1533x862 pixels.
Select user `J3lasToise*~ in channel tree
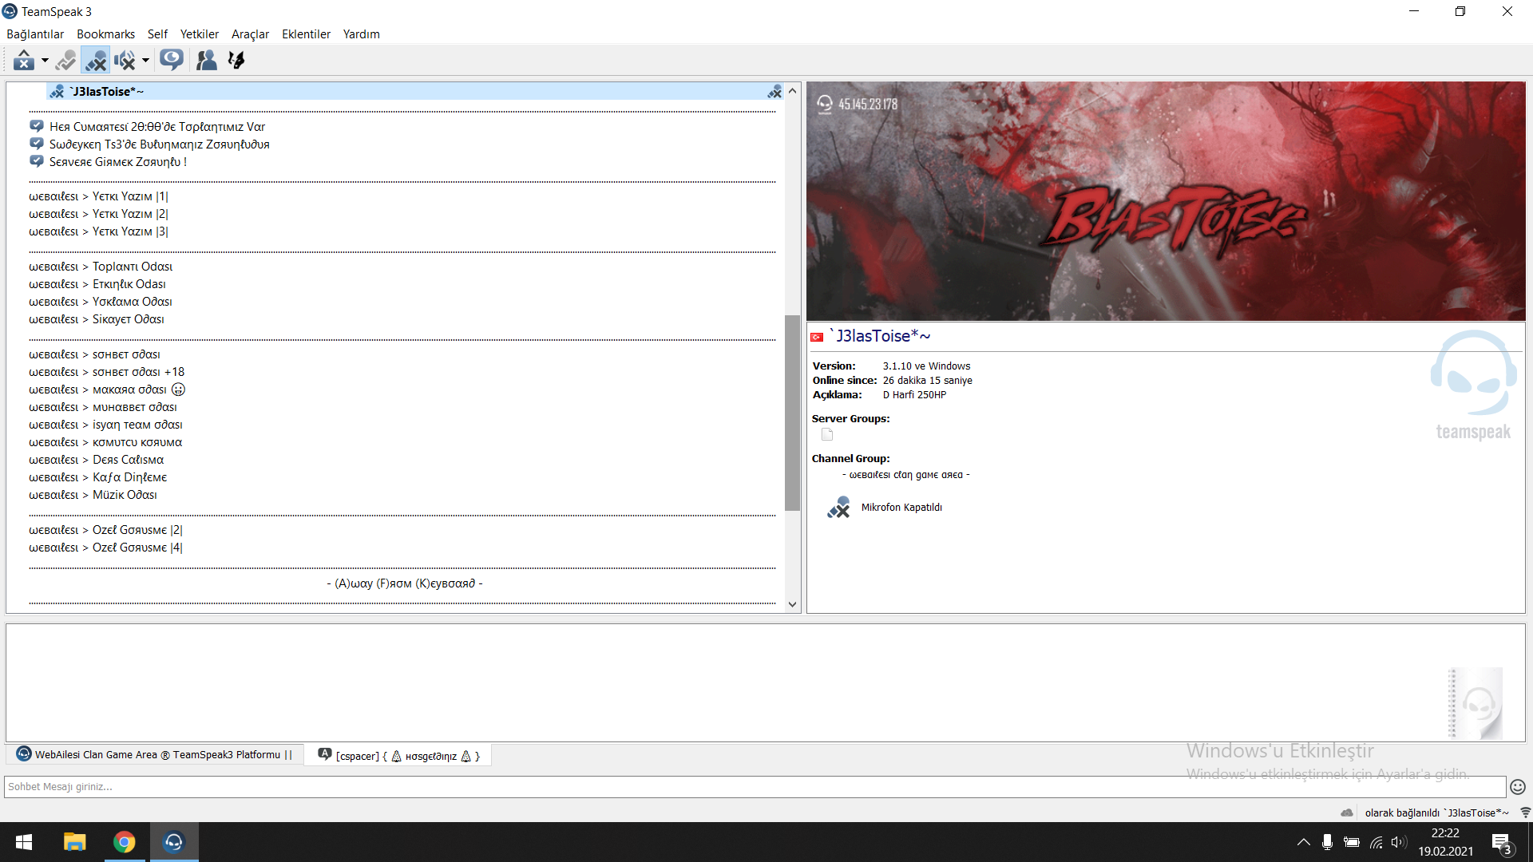[415, 92]
